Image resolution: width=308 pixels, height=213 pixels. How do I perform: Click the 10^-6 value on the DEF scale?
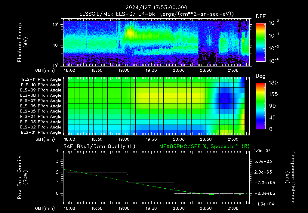[274, 61]
